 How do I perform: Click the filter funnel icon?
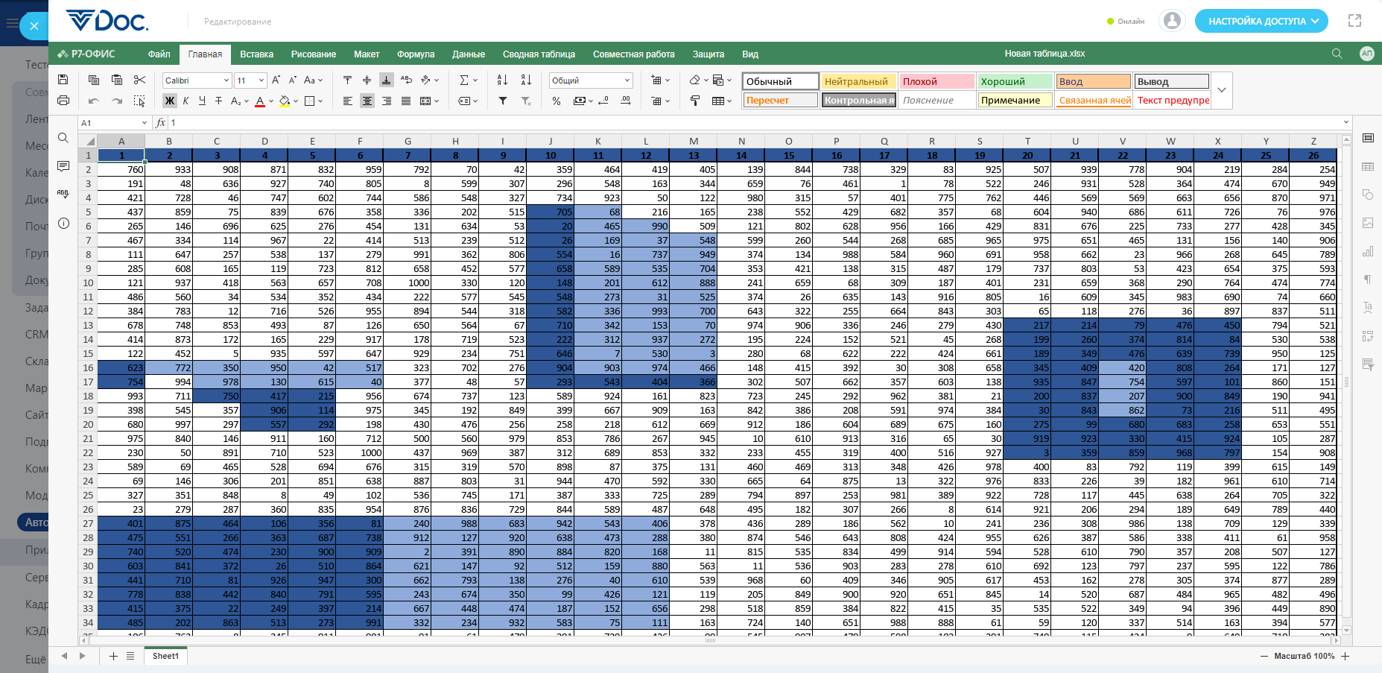[x=503, y=101]
